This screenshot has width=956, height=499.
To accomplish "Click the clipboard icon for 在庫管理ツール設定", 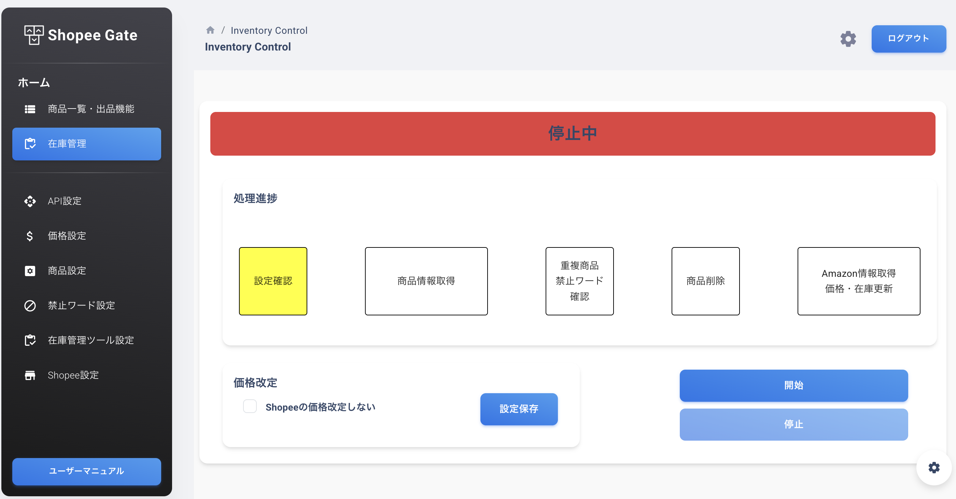I will pyautogui.click(x=30, y=340).
